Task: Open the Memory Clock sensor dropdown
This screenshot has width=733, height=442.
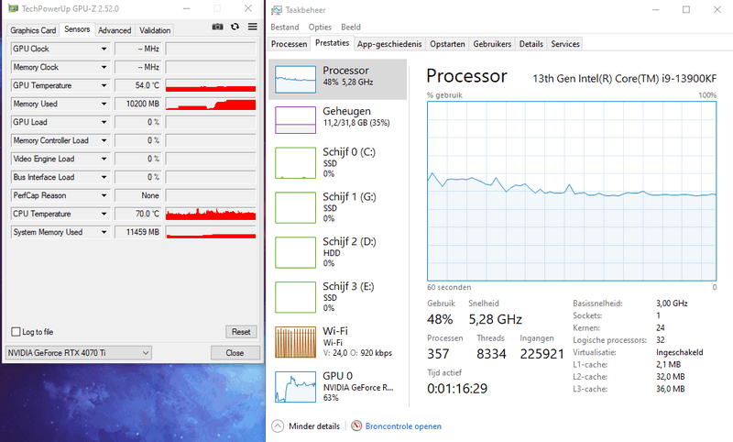Action: 104,67
